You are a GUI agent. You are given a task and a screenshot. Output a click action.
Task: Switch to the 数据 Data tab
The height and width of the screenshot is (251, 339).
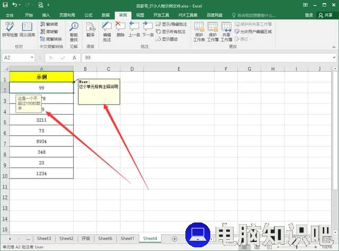click(x=105, y=15)
